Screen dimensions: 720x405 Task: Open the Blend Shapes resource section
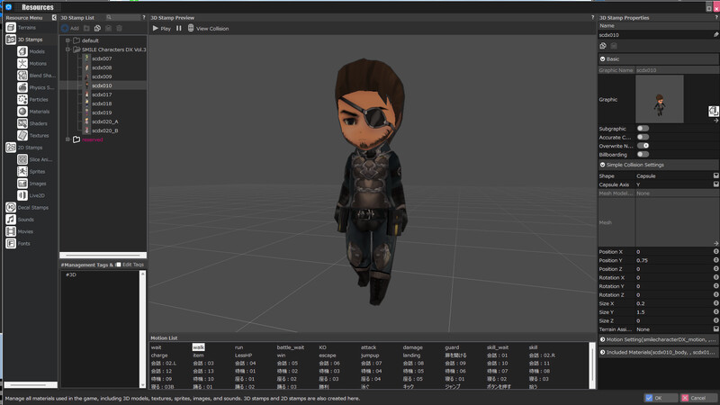[x=36, y=76]
